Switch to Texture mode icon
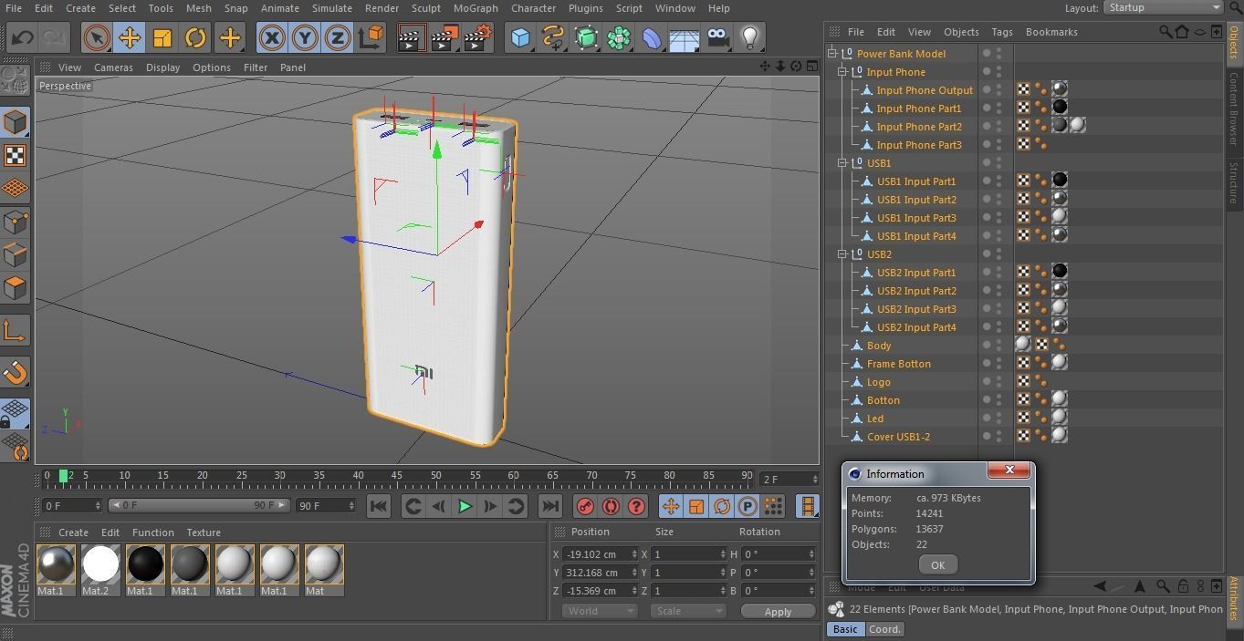The height and width of the screenshot is (641, 1244). pyautogui.click(x=16, y=155)
